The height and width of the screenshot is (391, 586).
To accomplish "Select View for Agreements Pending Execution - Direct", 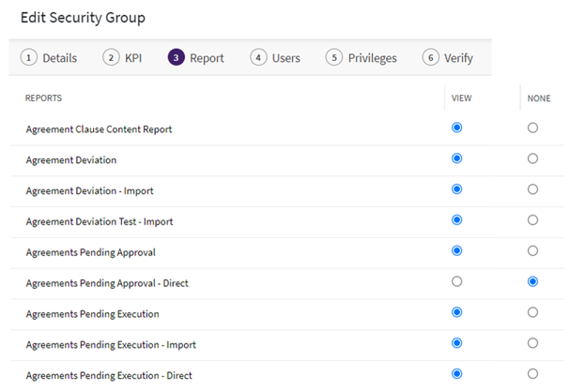I will [457, 374].
